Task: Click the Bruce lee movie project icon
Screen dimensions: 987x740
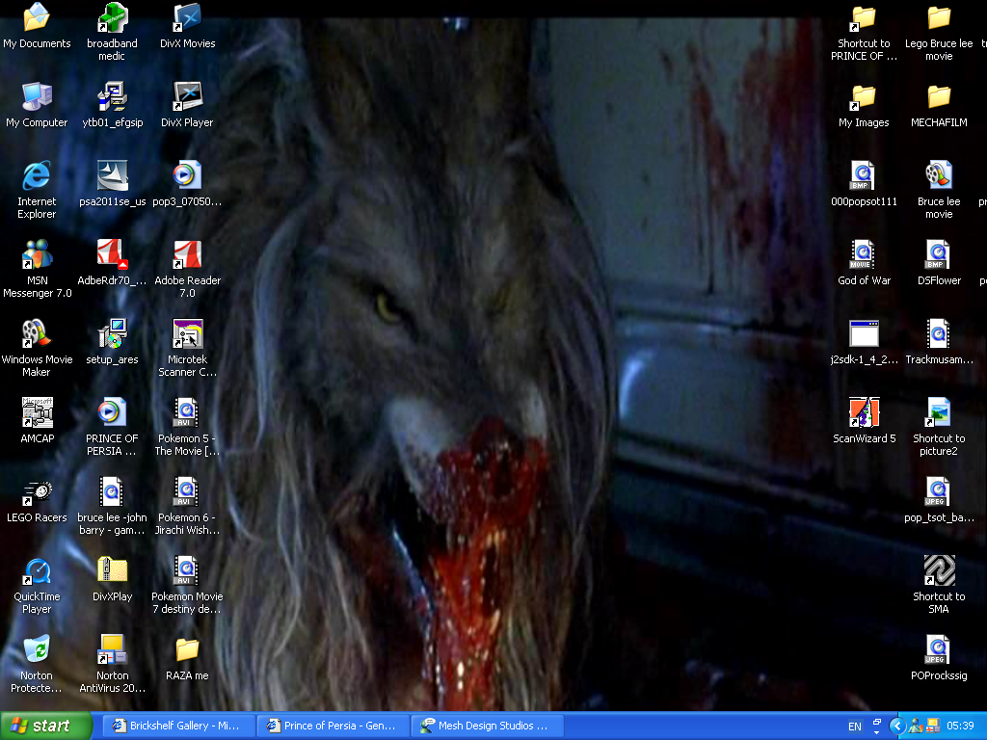Action: 939,175
